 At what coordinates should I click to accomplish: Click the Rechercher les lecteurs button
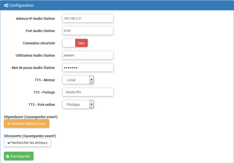[27, 143]
